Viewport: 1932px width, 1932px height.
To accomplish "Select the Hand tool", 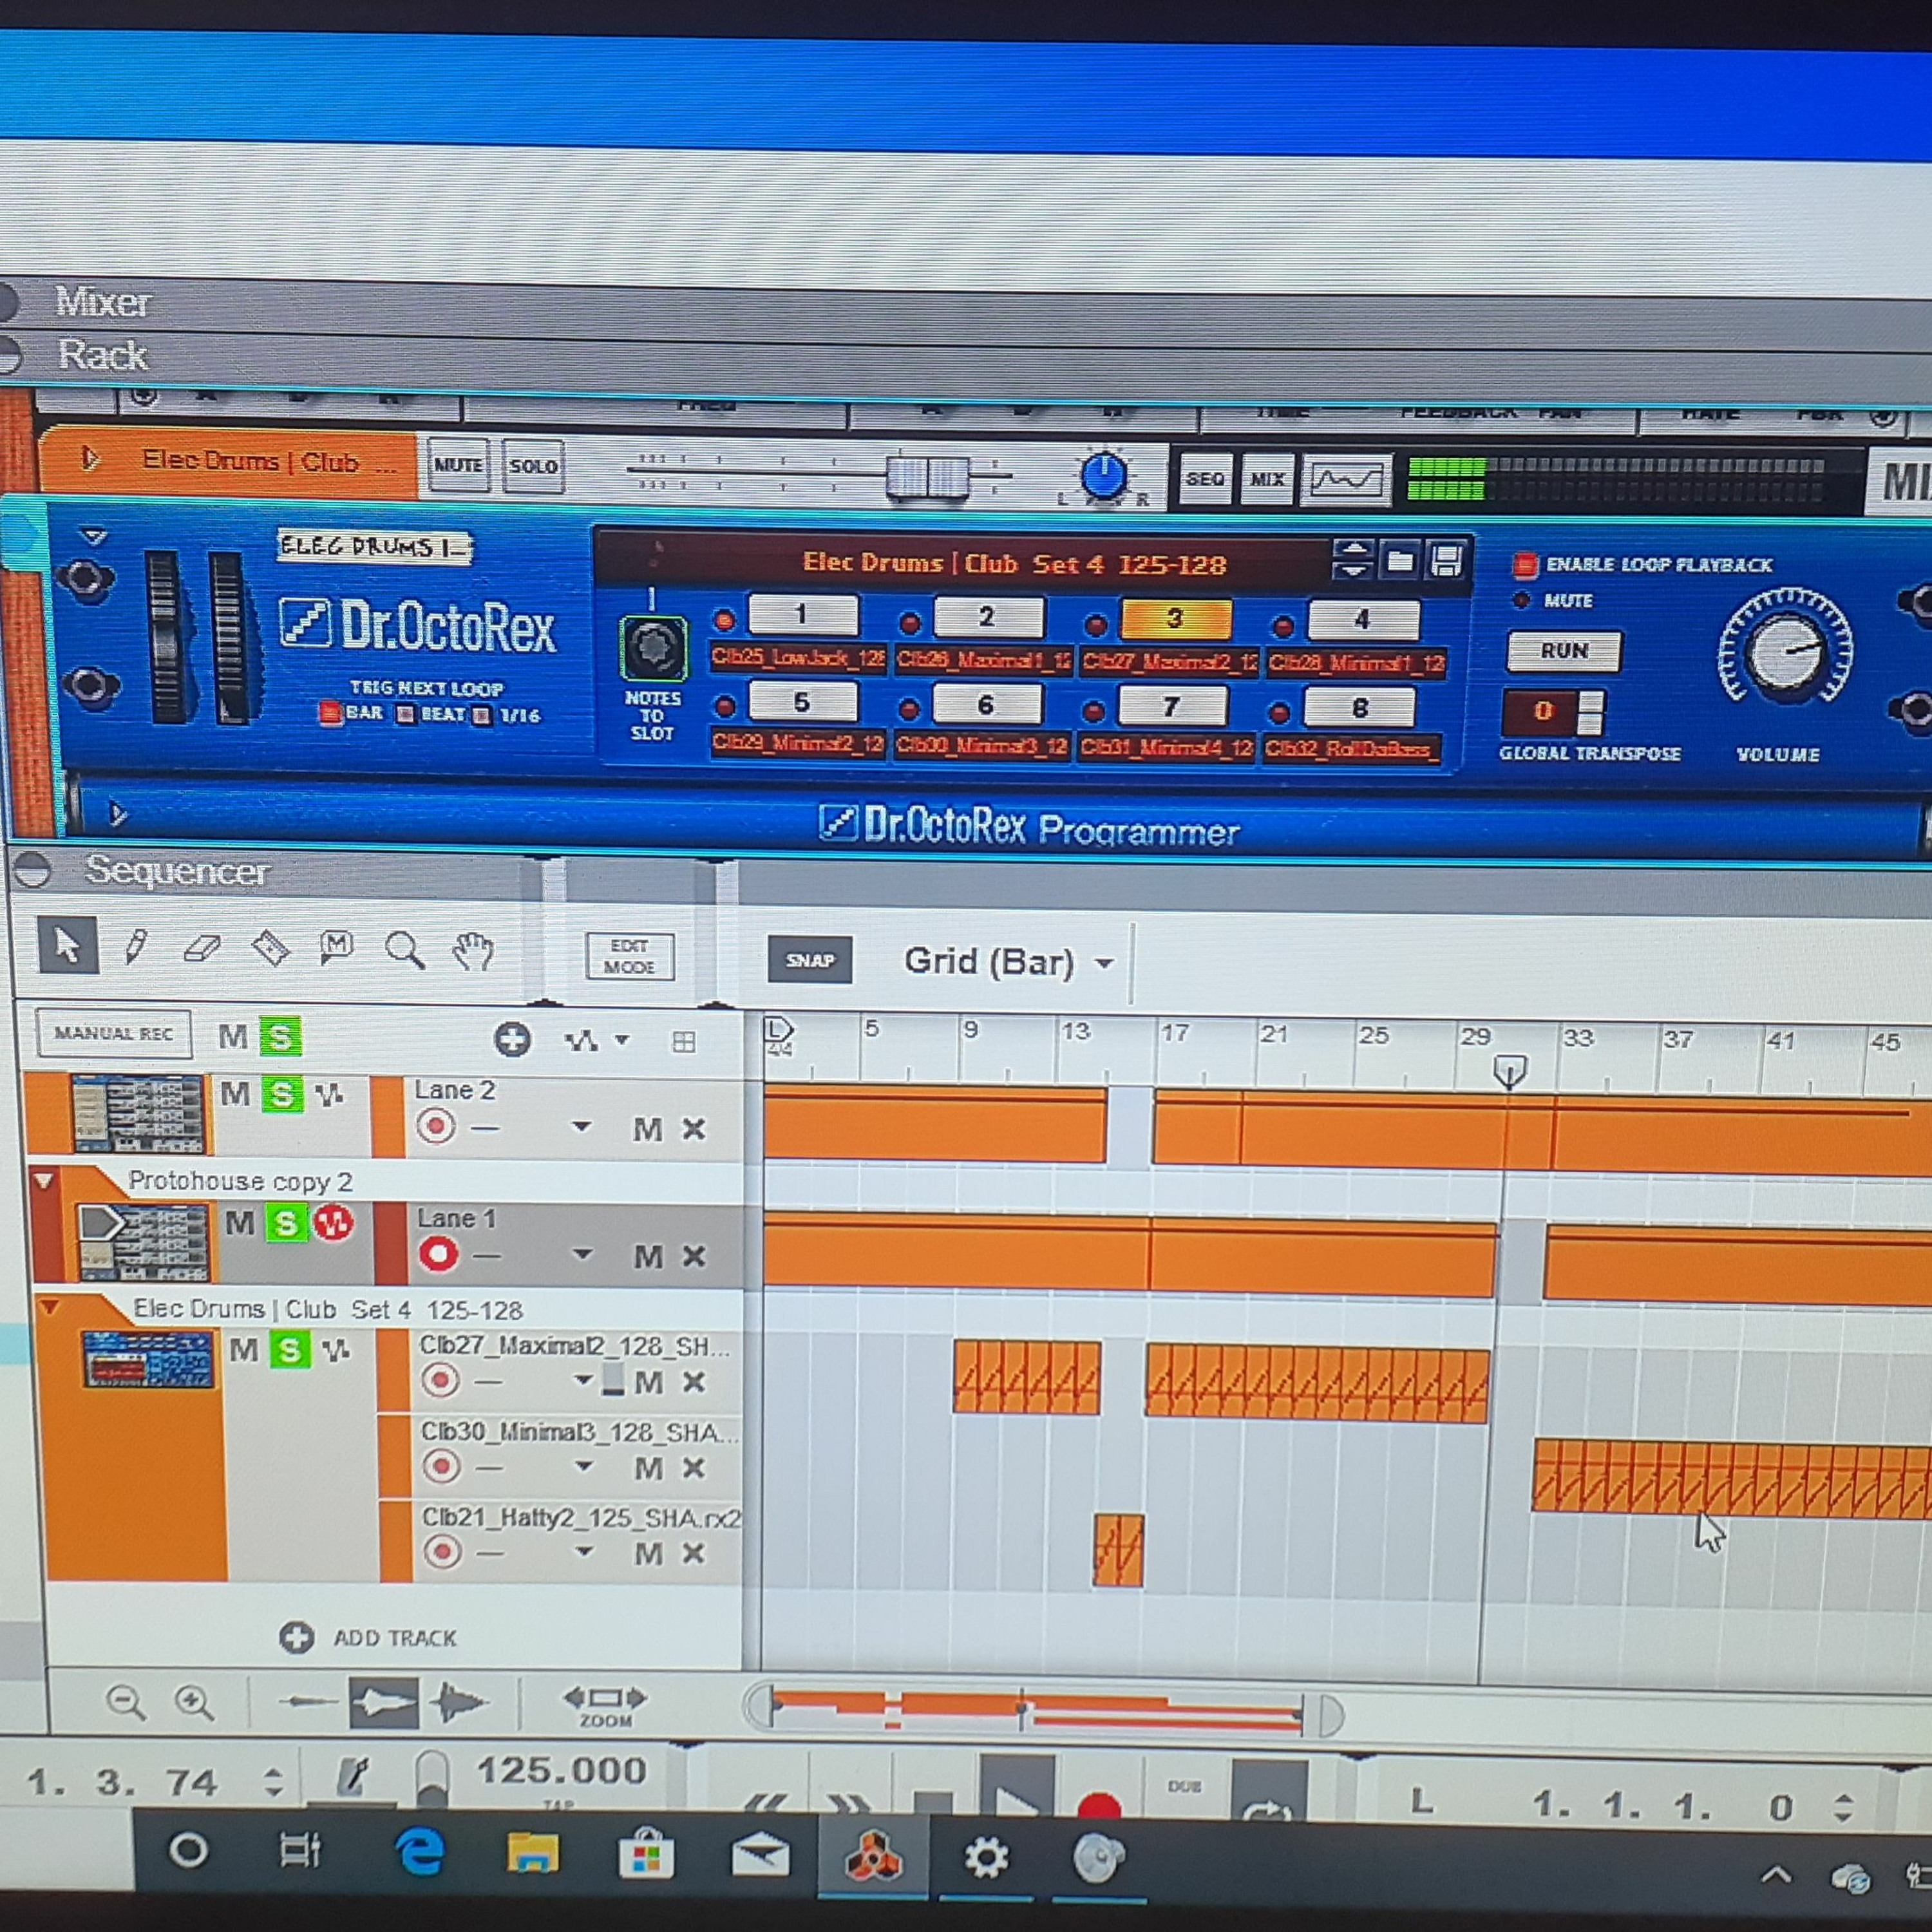I will (x=473, y=951).
